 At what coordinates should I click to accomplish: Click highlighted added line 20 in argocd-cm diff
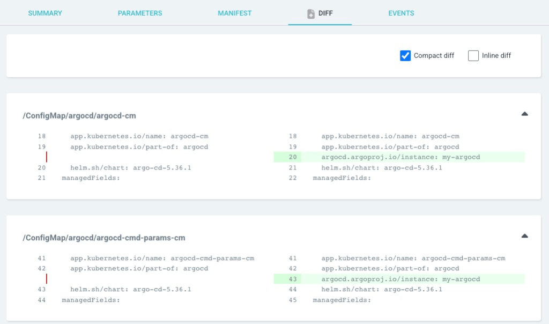click(x=400, y=157)
